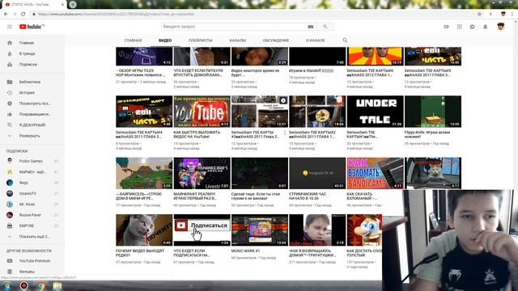Open the Bandicam взломать video thumbnail
Image resolution: width=518 pixels, height=291 pixels.
(x=375, y=173)
